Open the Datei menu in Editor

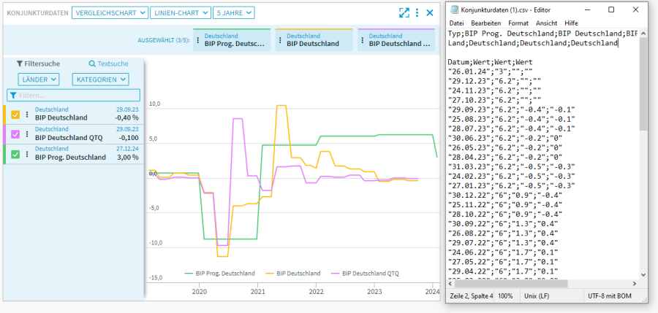pyautogui.click(x=458, y=23)
